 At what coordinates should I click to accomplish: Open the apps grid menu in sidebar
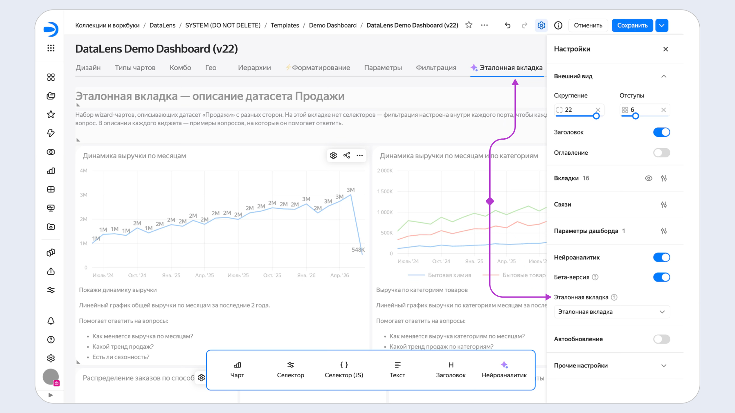[x=51, y=48]
